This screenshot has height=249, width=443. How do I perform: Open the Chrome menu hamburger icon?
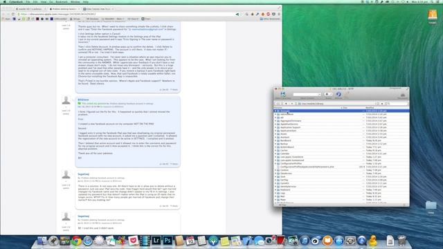tap(279, 14)
